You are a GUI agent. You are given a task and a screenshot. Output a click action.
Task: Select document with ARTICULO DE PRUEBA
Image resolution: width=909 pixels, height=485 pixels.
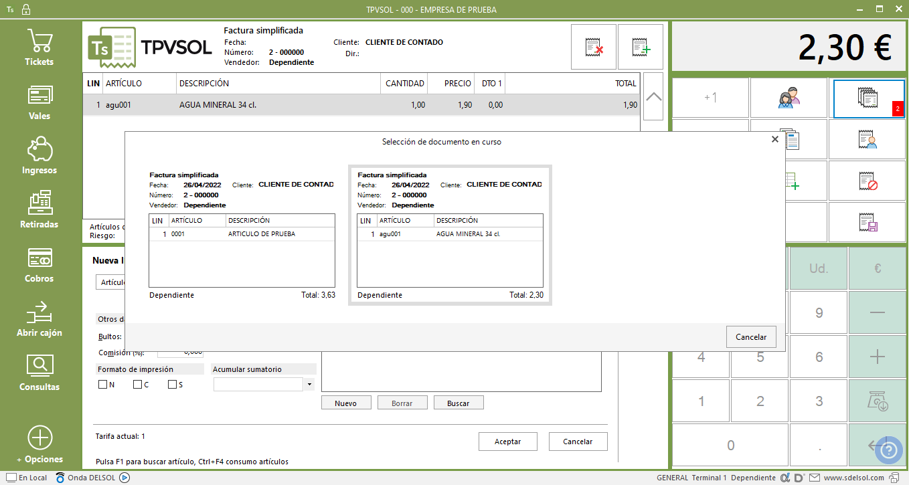(x=242, y=234)
